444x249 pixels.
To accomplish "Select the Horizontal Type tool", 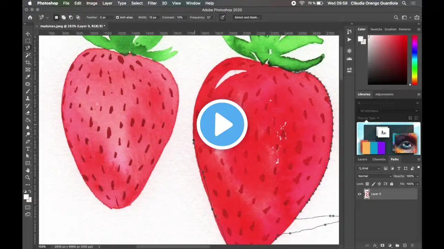I will click(x=28, y=149).
